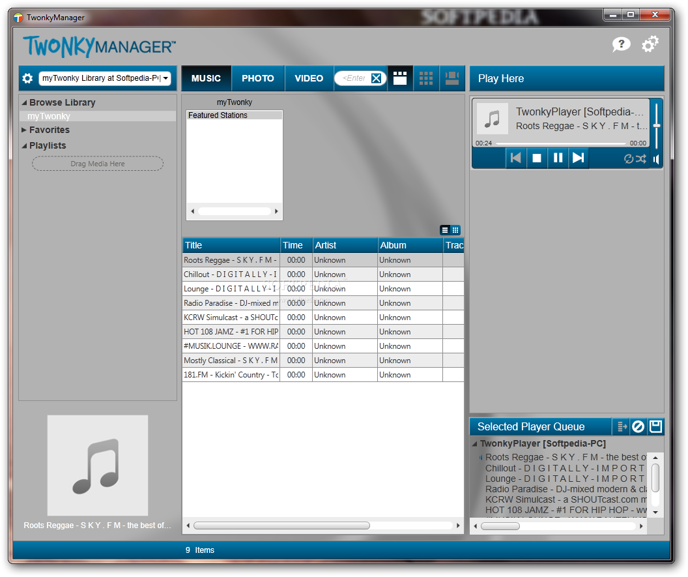Select Lounge in the player queue

click(566, 479)
